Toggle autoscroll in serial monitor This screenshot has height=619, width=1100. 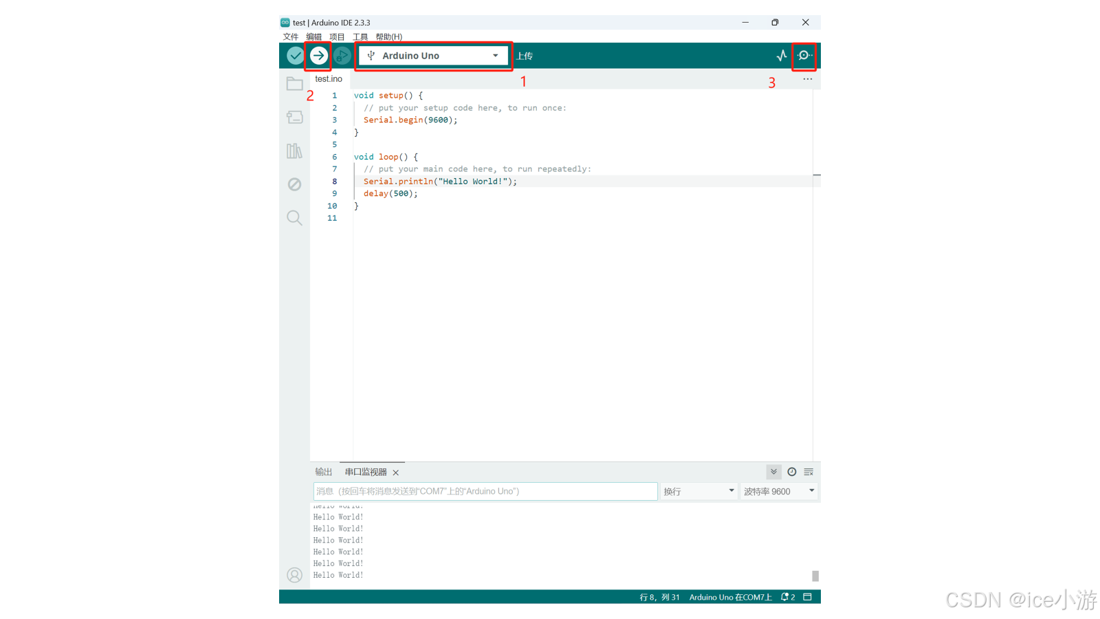pos(773,472)
